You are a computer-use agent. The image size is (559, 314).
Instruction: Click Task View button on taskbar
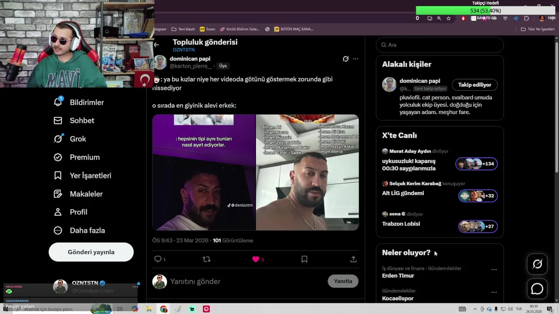coord(120,309)
